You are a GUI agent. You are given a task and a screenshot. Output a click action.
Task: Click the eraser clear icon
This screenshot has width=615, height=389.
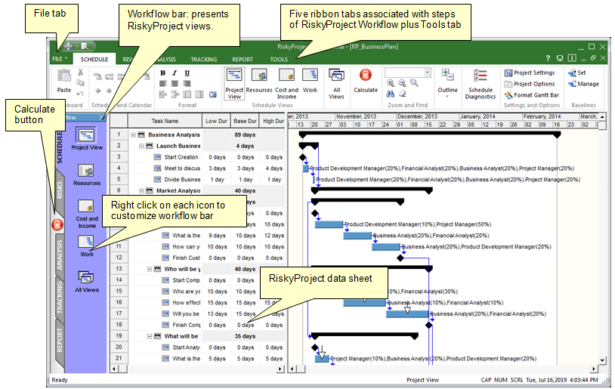403,94
